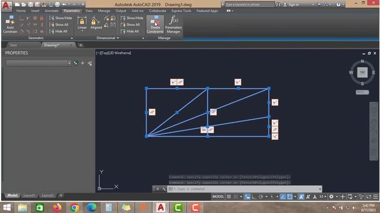The width and height of the screenshot is (380, 213).
Task: Open the Properties object type dropdown
Action: (x=69, y=63)
